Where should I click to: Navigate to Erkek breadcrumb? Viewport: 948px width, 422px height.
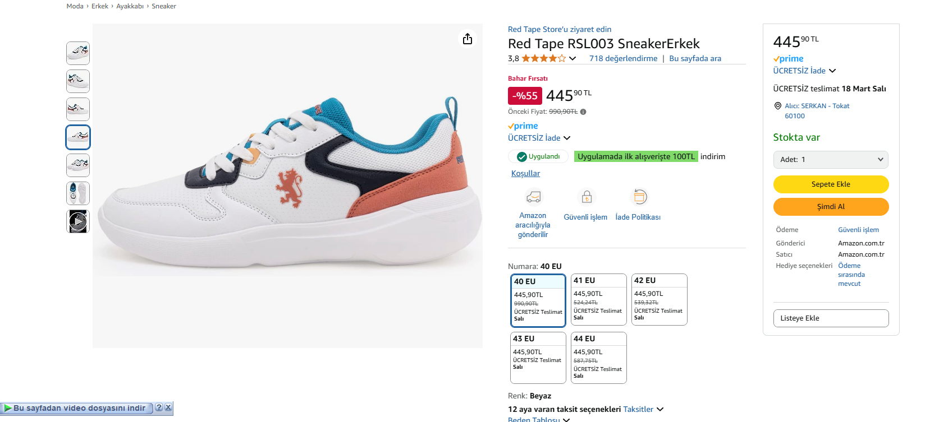pos(100,6)
